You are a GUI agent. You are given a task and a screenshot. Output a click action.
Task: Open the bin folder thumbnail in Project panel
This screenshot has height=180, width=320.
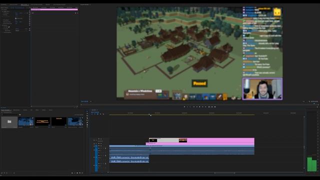[x=9, y=121]
